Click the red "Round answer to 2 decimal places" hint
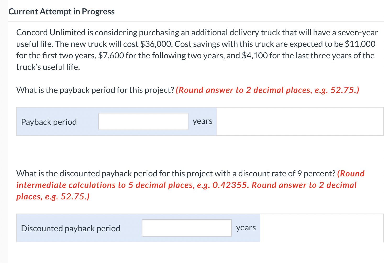Image resolution: width=384 pixels, height=263 pixels. coord(267,90)
